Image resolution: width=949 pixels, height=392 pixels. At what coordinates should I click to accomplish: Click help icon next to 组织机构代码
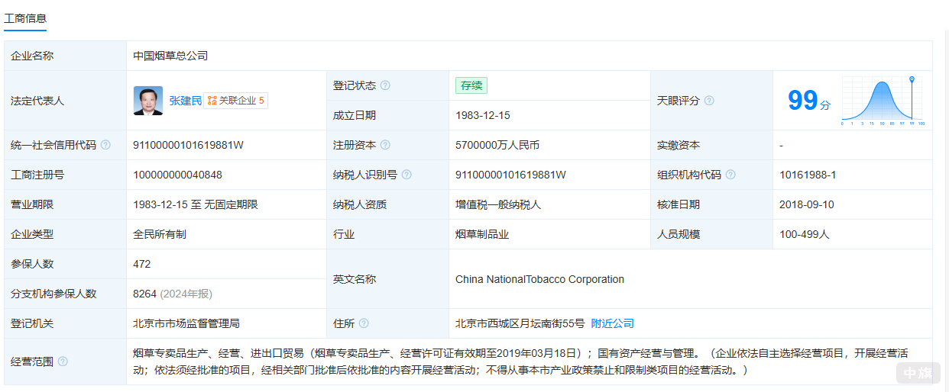pos(730,175)
